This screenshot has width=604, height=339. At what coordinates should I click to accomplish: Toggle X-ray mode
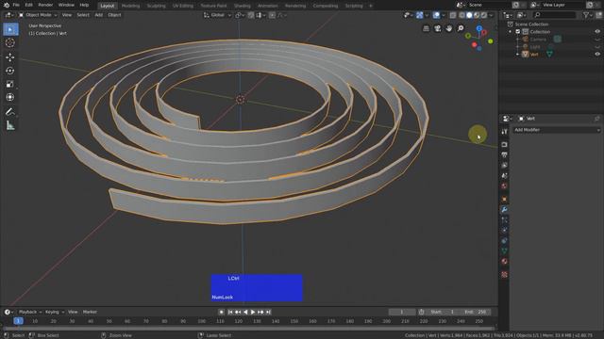pyautogui.click(x=453, y=15)
